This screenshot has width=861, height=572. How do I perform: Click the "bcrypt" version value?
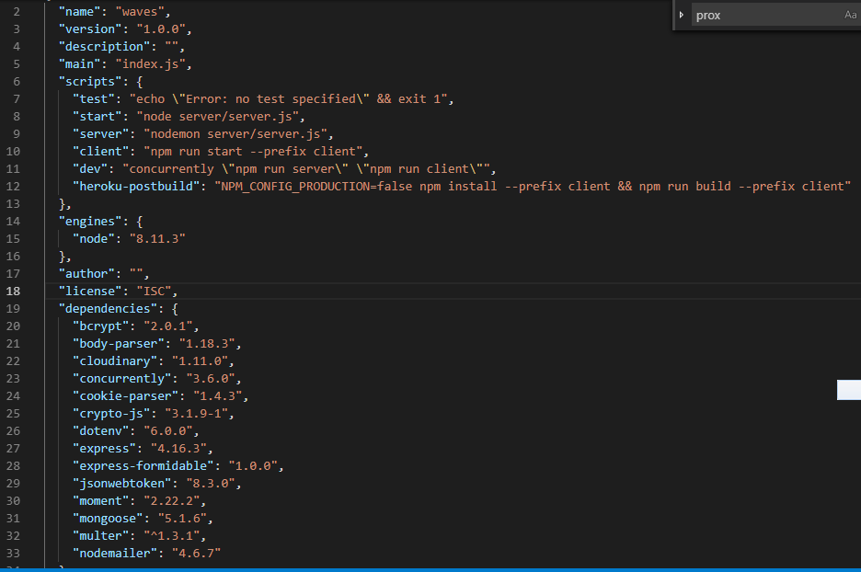(x=171, y=326)
